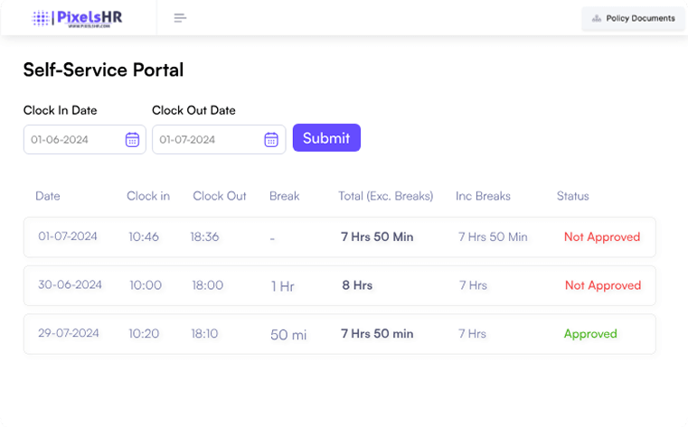Click the Clock Out Date field
688x427 pixels.
tap(207, 139)
